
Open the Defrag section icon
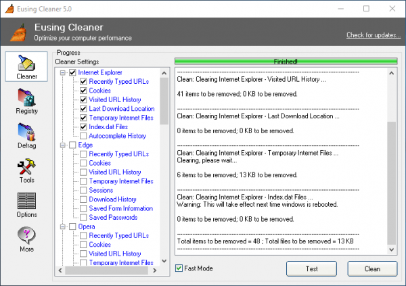coord(26,132)
